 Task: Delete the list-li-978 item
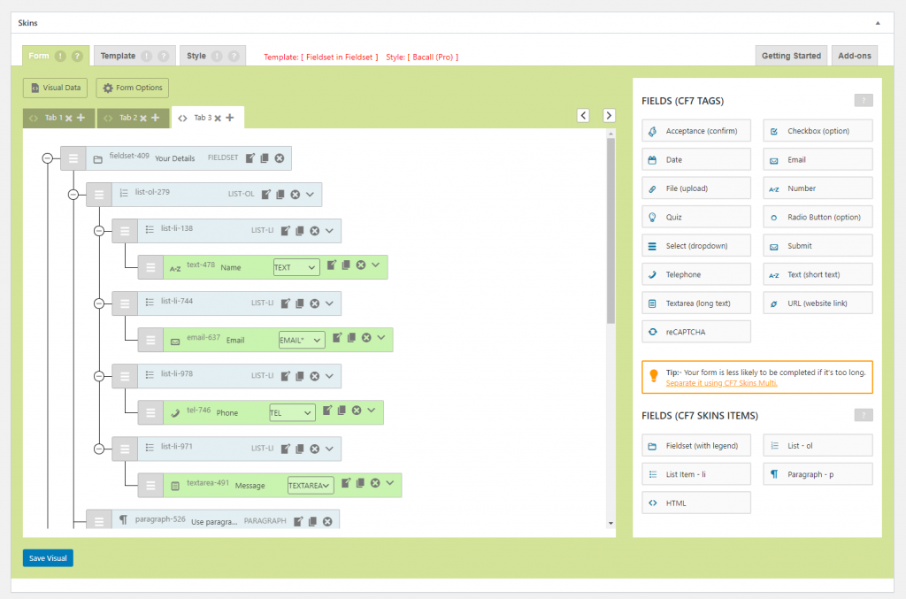coord(314,375)
